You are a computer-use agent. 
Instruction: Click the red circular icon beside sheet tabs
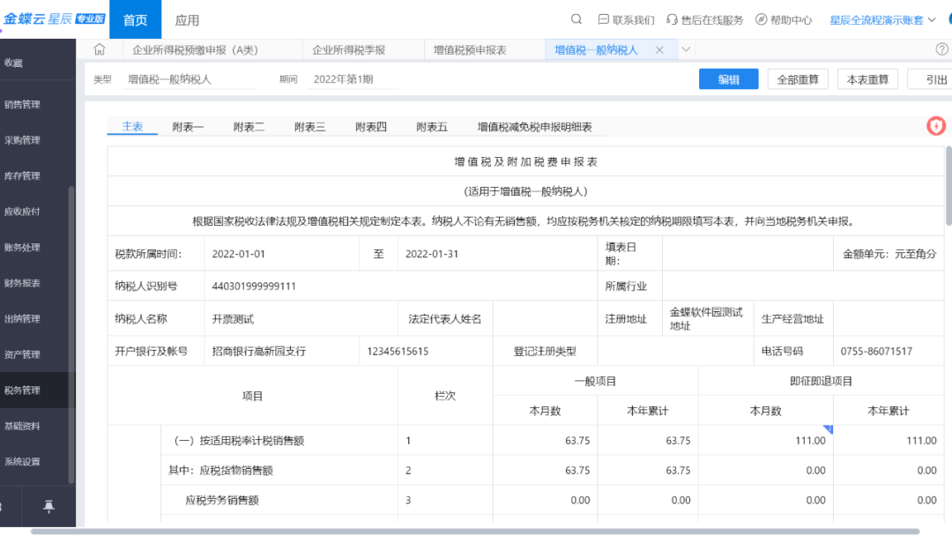tap(935, 126)
